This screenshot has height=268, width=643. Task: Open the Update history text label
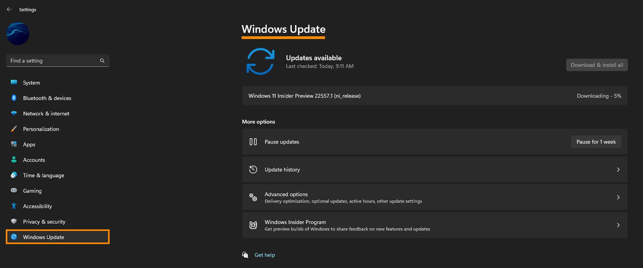pos(282,170)
